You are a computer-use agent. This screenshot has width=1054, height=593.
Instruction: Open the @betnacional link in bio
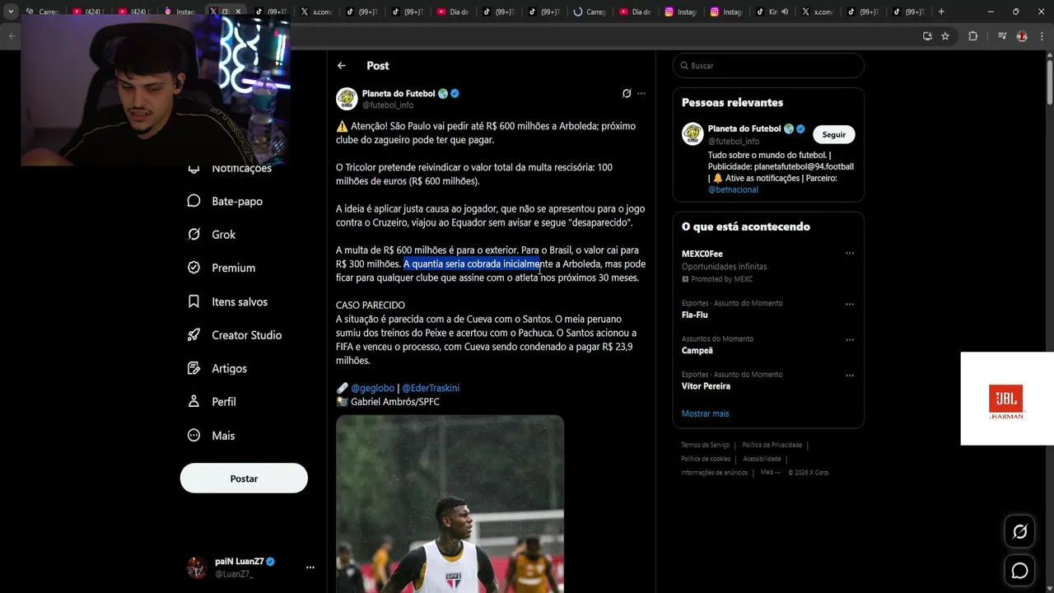[x=733, y=189]
